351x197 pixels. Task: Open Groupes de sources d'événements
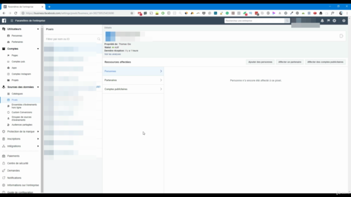[x=21, y=118]
